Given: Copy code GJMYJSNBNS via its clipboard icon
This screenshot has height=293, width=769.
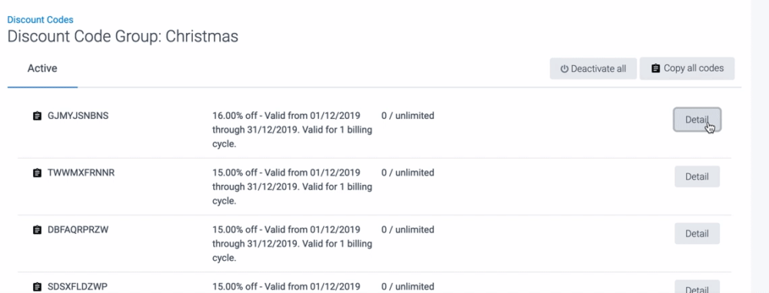Looking at the screenshot, I should coord(37,116).
